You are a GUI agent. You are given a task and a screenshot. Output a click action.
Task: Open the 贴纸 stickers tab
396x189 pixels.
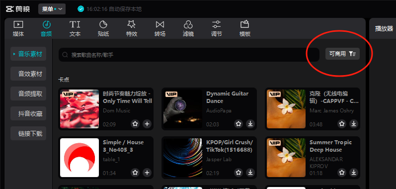coord(103,29)
